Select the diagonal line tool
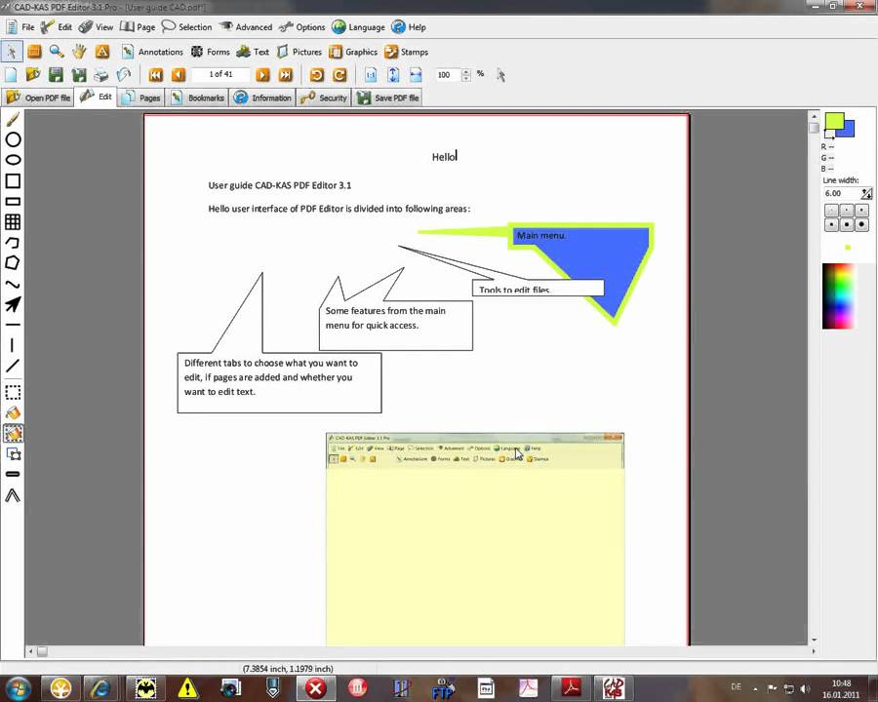Image resolution: width=878 pixels, height=702 pixels. point(13,366)
